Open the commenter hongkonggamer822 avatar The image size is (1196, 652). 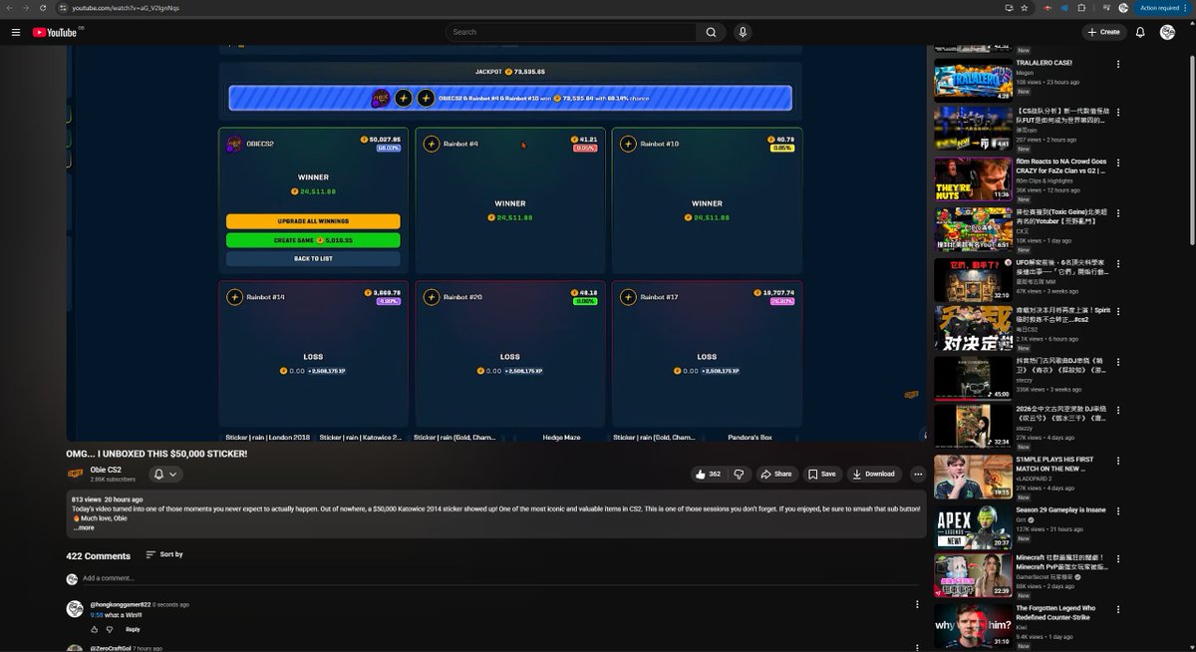tap(74, 608)
